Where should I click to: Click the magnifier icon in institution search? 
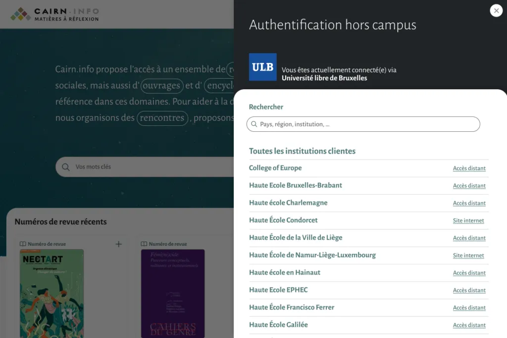(x=254, y=124)
